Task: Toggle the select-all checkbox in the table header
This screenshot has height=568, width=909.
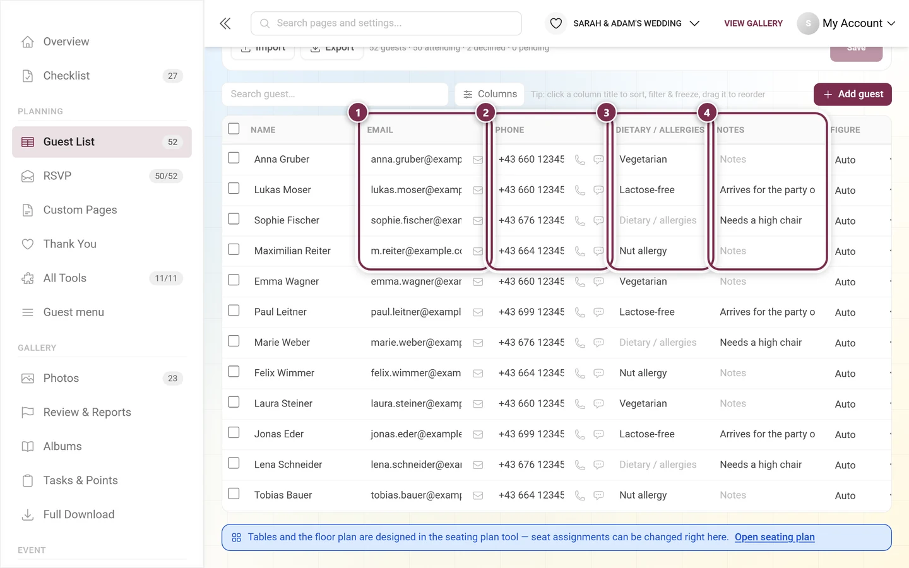Action: coord(234,129)
